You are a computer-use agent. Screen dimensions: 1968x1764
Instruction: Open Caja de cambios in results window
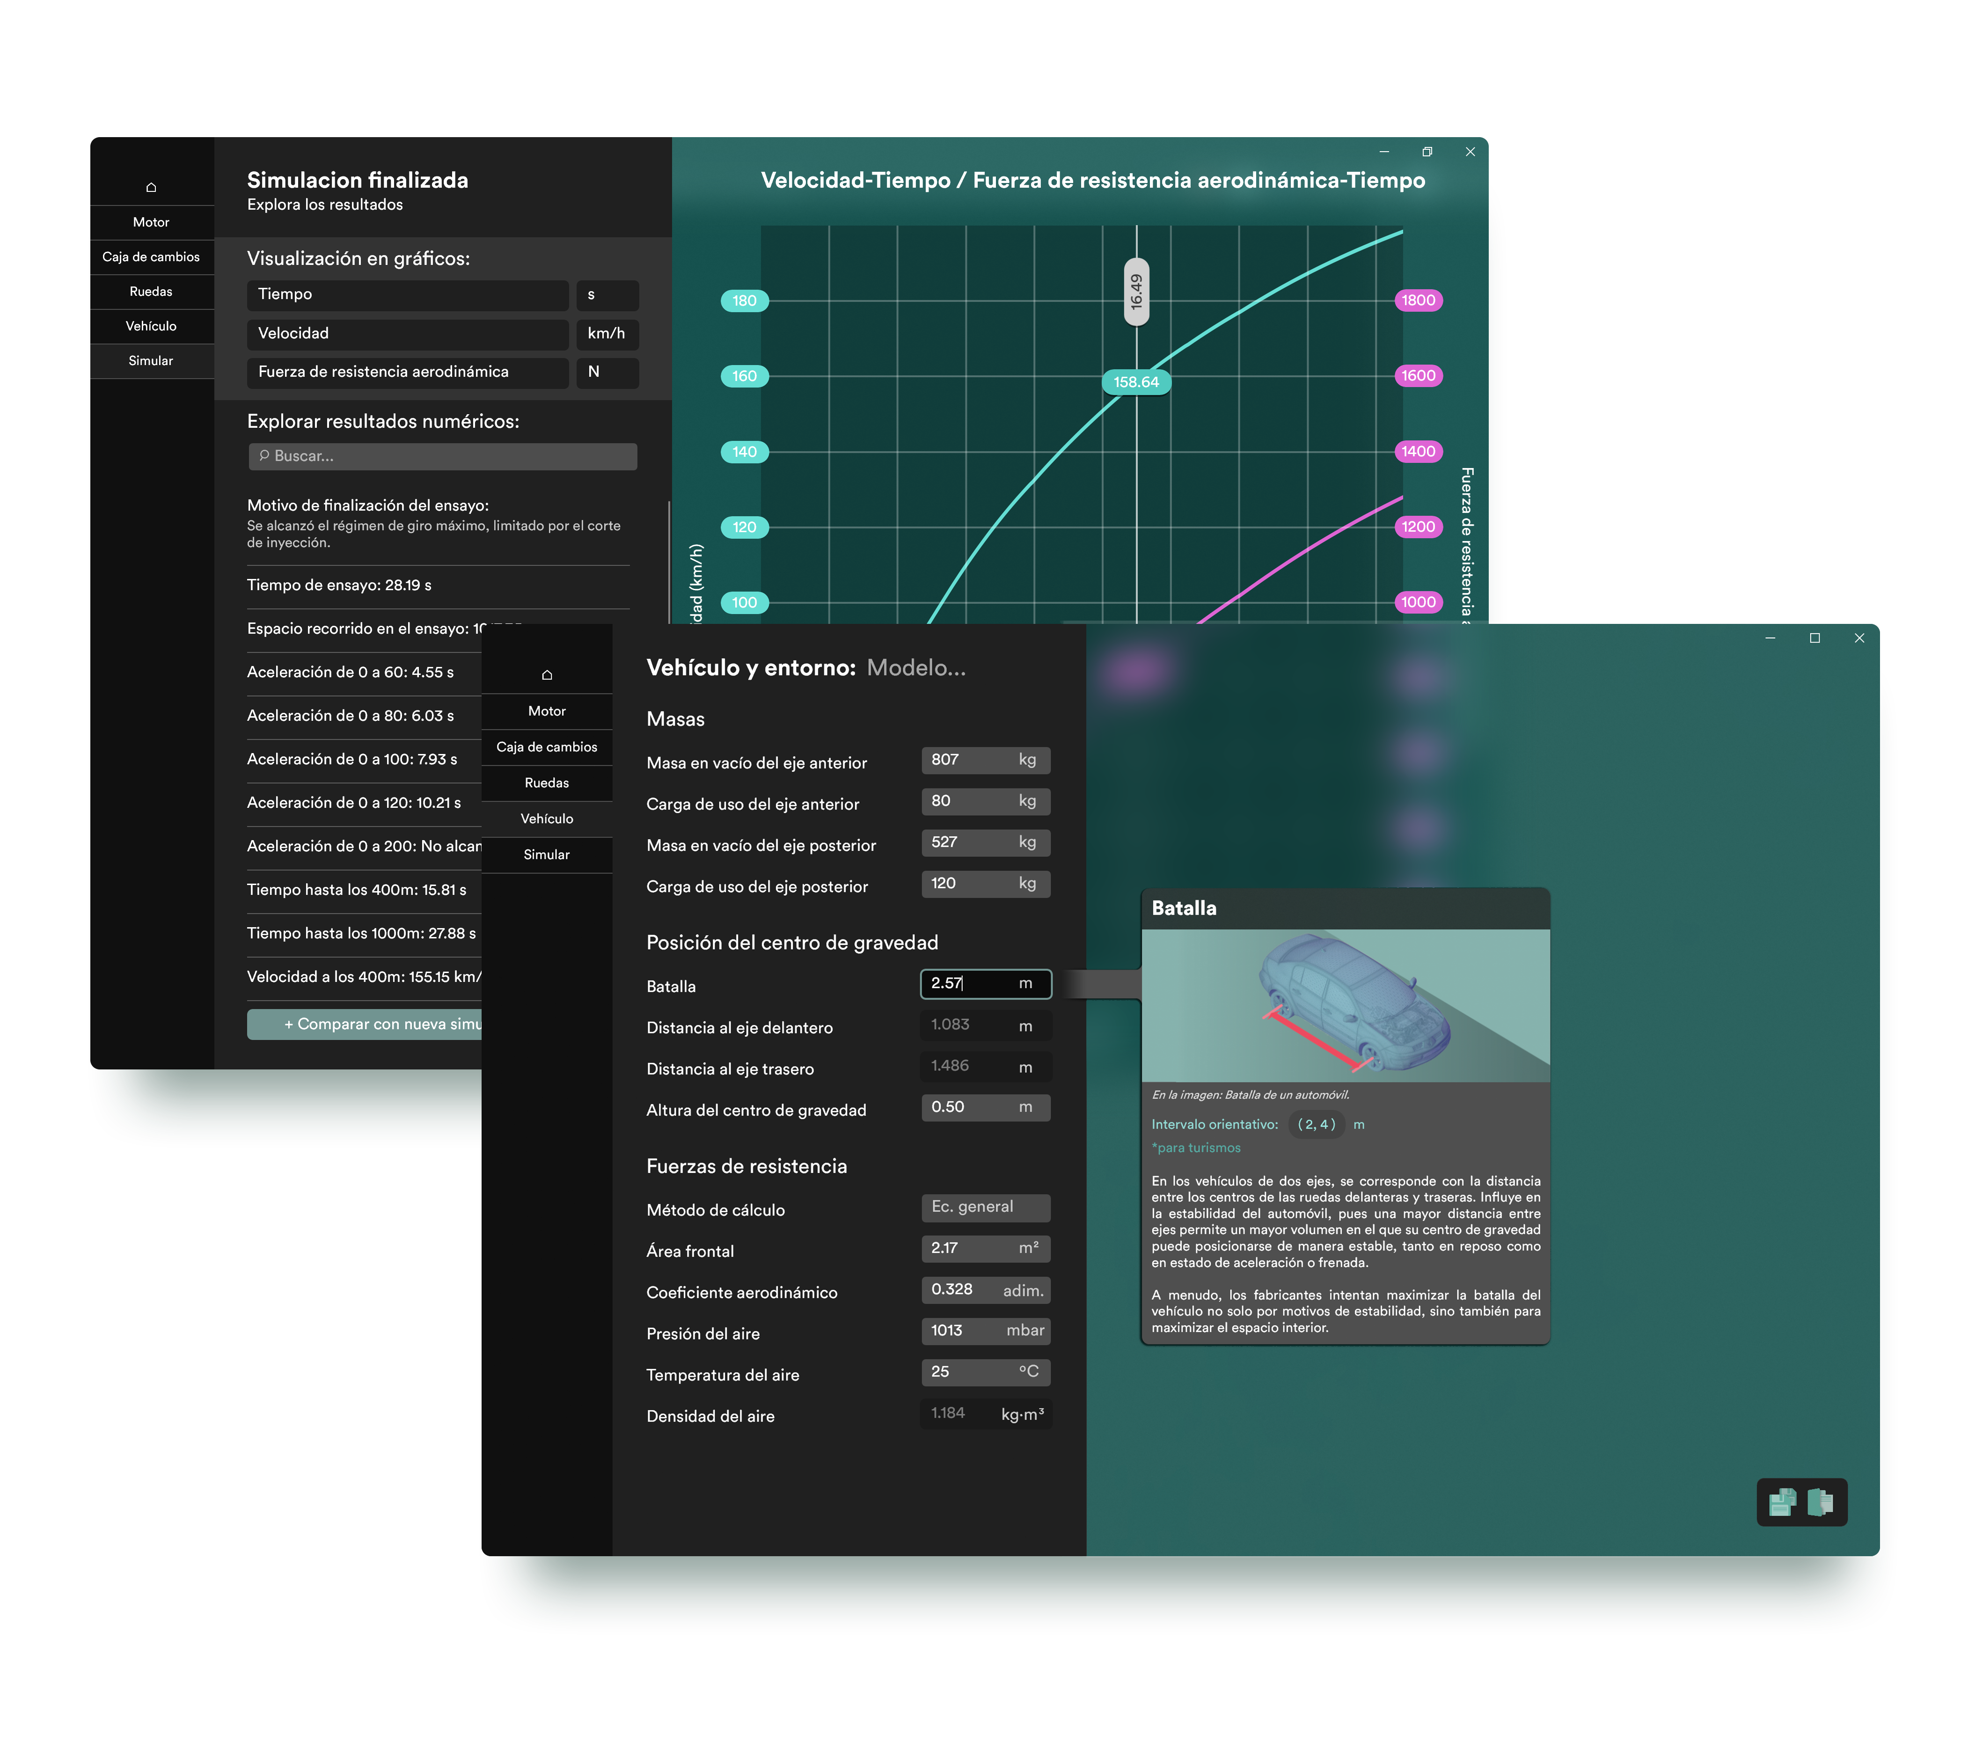pos(151,257)
